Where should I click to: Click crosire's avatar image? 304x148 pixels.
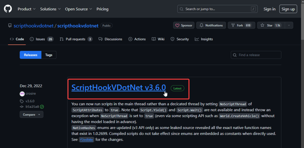[22, 94]
